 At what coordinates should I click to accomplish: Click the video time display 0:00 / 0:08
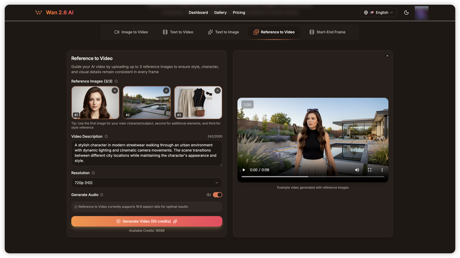coord(259,170)
